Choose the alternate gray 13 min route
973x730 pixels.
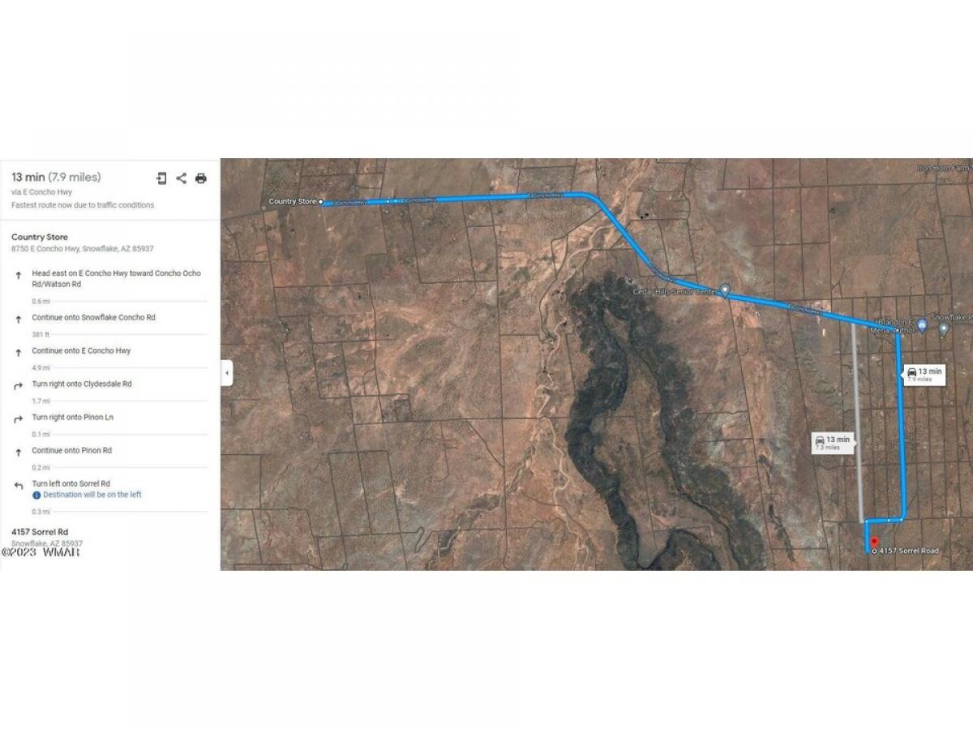click(x=833, y=443)
